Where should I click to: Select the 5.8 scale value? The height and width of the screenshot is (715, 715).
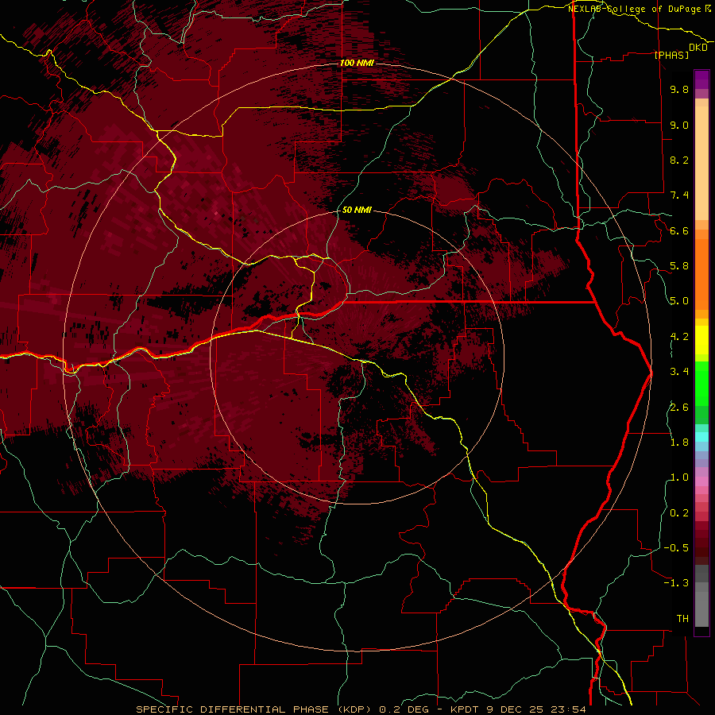679,266
